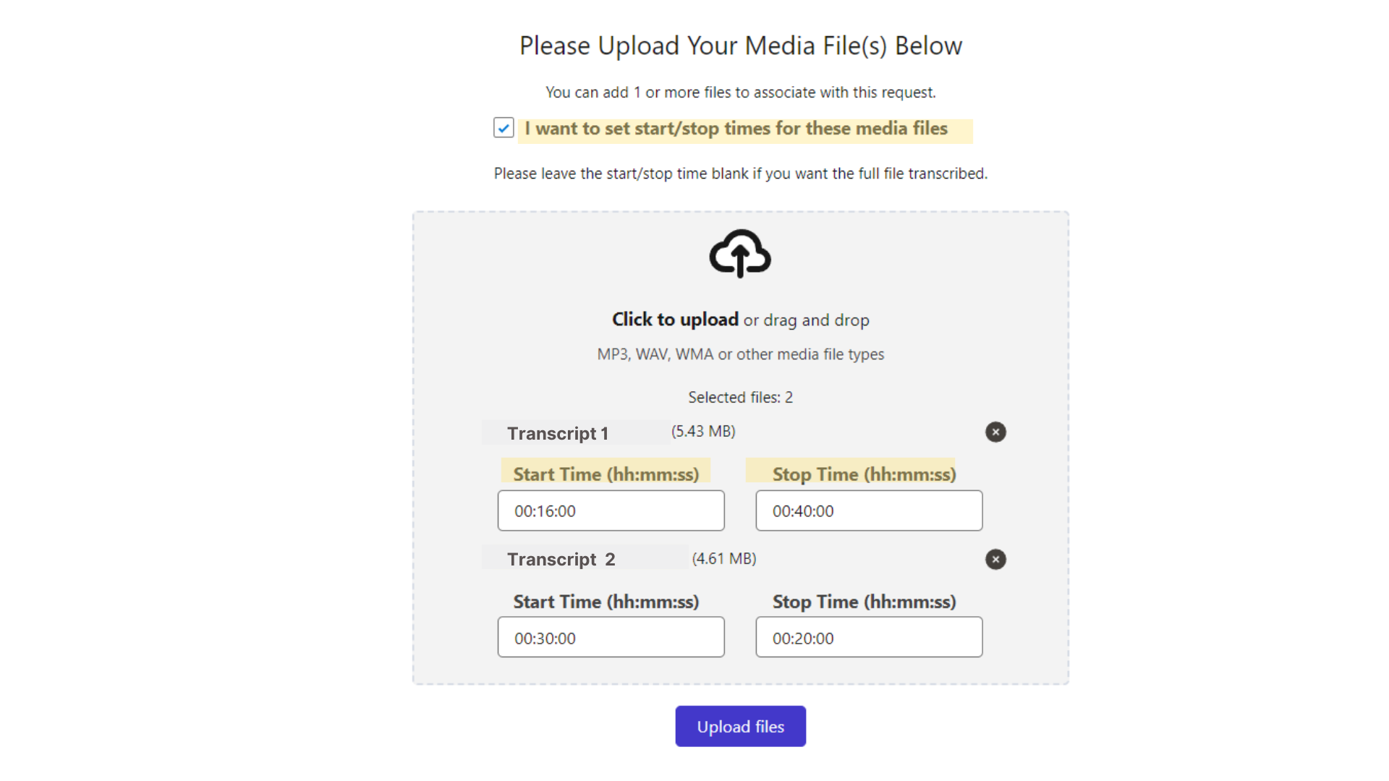1389x781 pixels.
Task: Click selected files count indicator
Action: click(740, 397)
